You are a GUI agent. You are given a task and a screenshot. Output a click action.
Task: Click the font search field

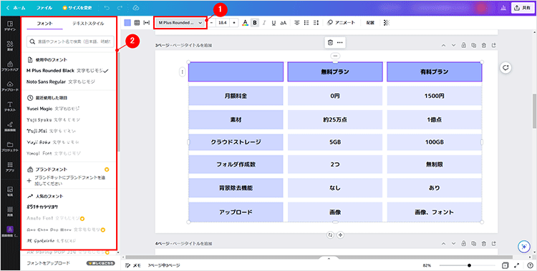(x=70, y=41)
